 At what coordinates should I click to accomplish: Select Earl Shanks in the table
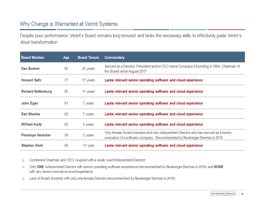[30, 114]
